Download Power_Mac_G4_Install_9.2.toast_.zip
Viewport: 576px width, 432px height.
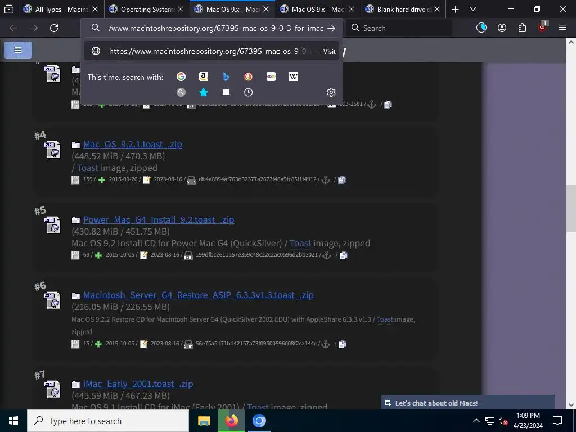pos(158,220)
